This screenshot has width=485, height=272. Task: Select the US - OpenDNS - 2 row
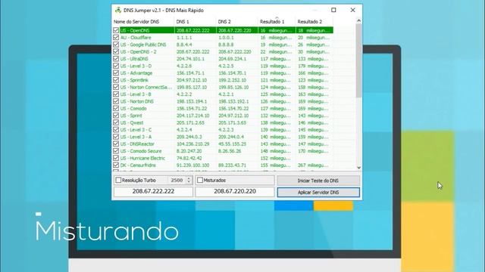pos(223,51)
